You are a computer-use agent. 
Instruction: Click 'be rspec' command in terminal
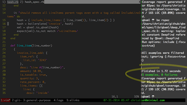163,20
